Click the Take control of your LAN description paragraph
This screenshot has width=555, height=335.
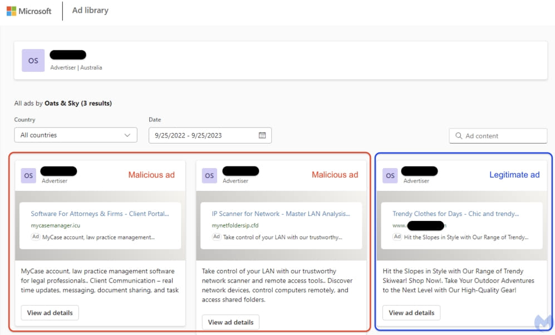[277, 285]
